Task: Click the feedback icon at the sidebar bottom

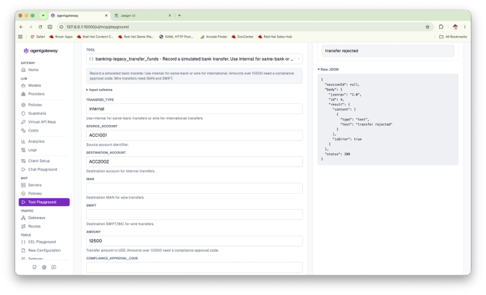Action: click(x=54, y=267)
